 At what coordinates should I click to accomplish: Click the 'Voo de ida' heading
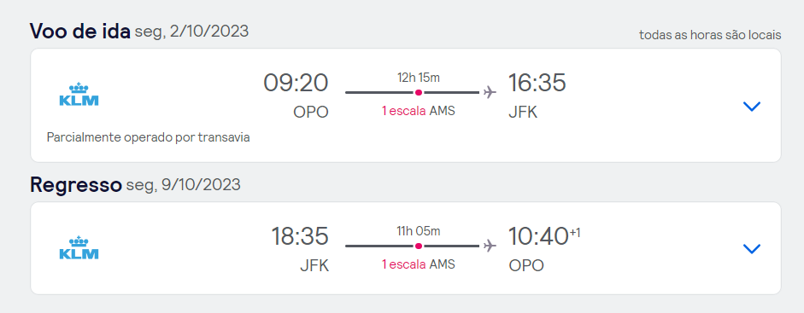coord(80,32)
